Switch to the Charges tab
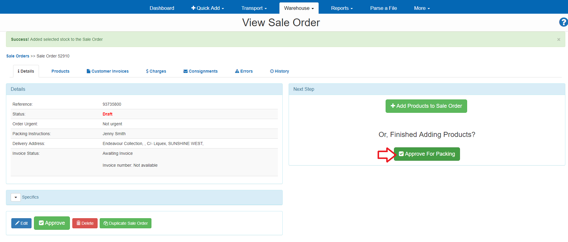Screen dimensions: 568x242 (x=156, y=71)
